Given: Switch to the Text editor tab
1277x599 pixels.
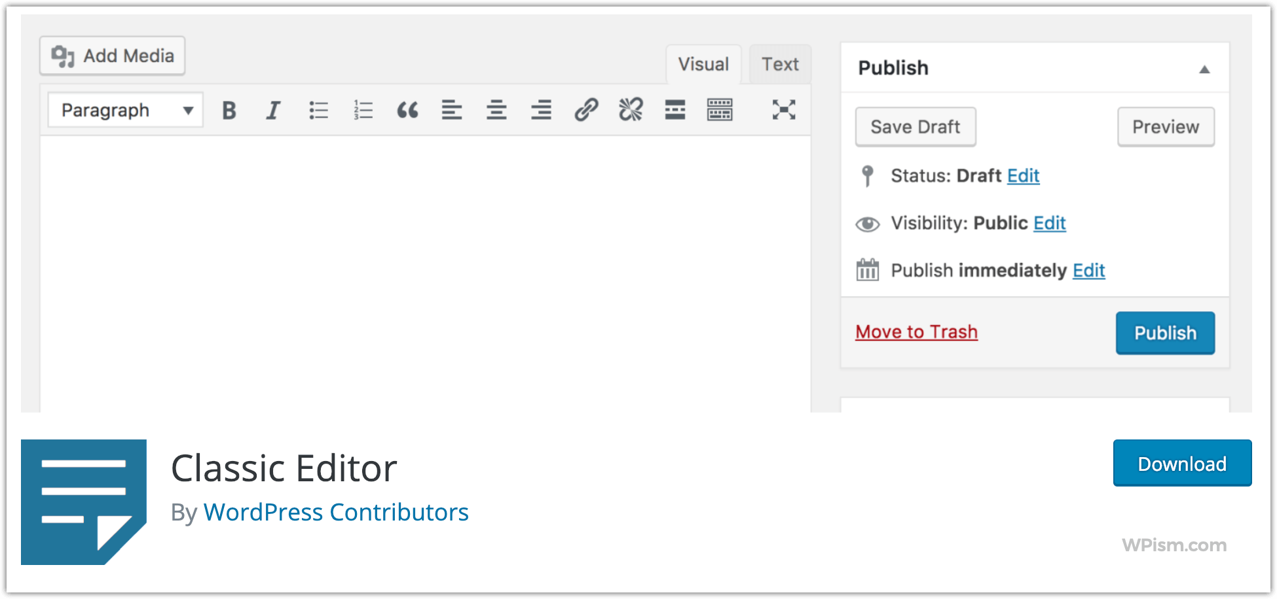Looking at the screenshot, I should tap(780, 64).
